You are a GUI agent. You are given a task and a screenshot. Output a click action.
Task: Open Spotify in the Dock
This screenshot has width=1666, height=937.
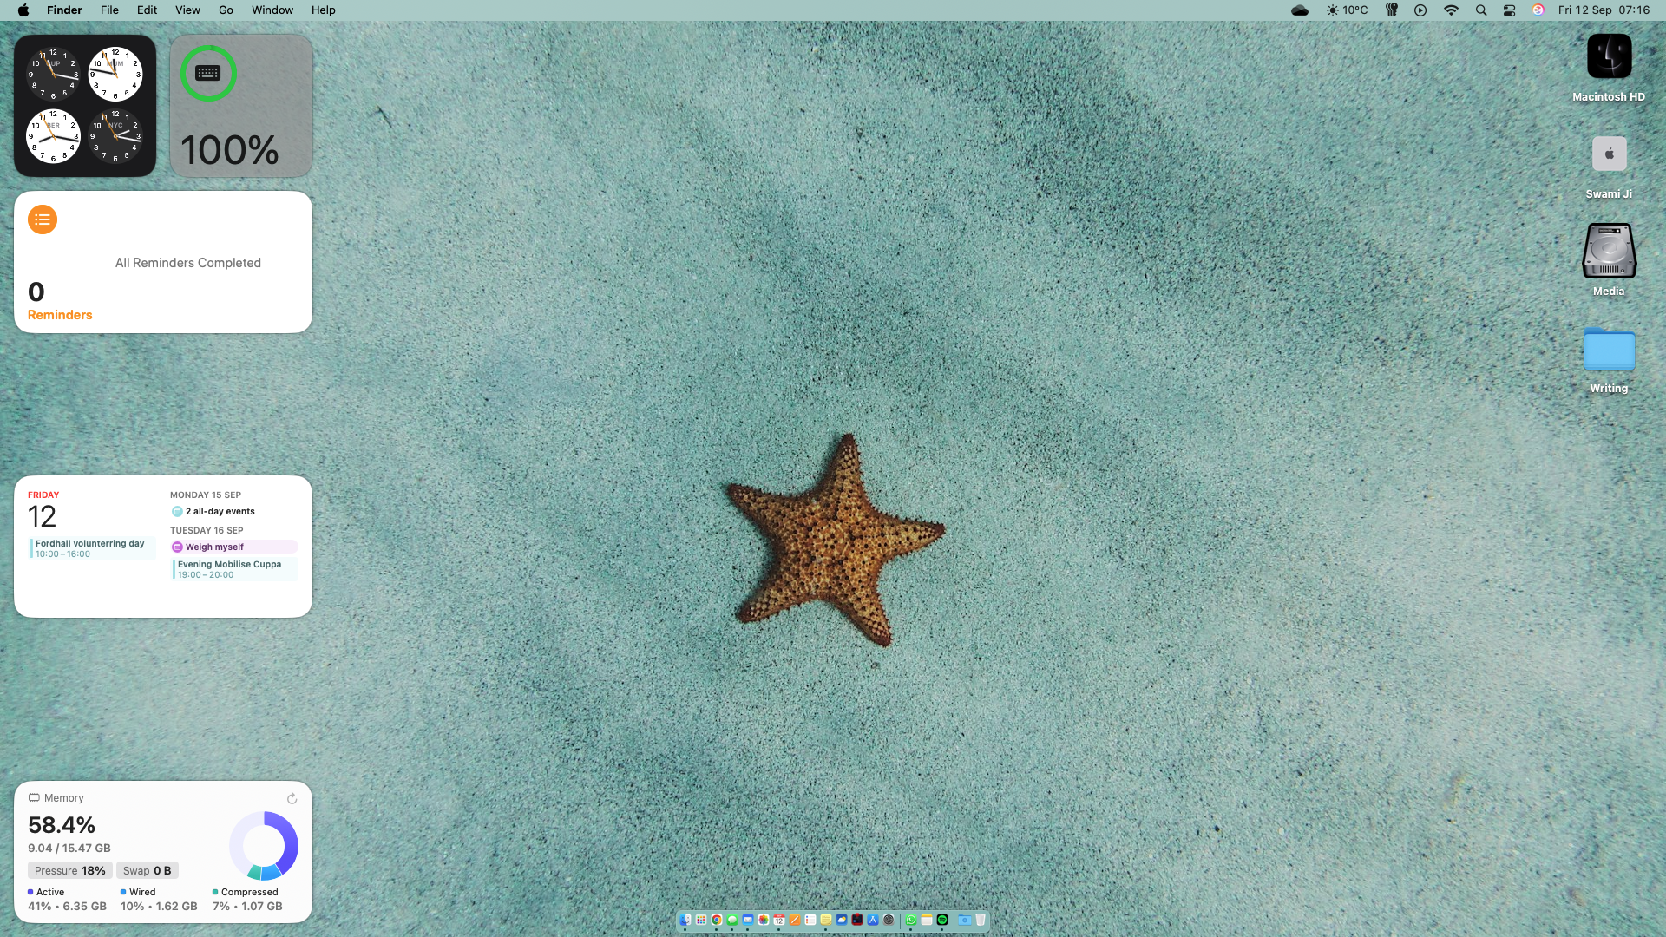point(942,920)
